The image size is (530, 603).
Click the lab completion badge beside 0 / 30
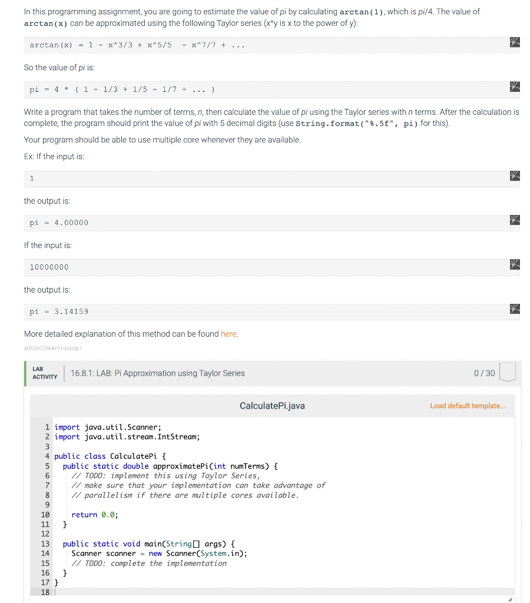pos(507,372)
